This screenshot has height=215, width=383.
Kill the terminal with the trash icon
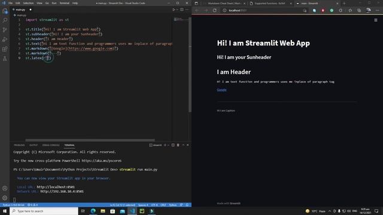point(178,145)
